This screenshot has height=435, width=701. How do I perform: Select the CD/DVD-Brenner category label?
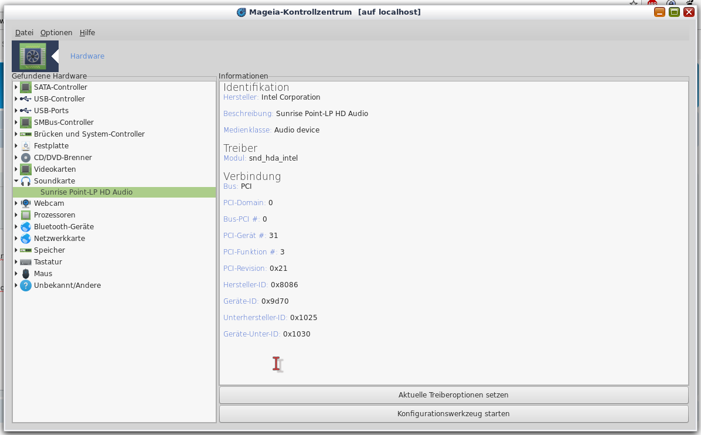pyautogui.click(x=63, y=157)
